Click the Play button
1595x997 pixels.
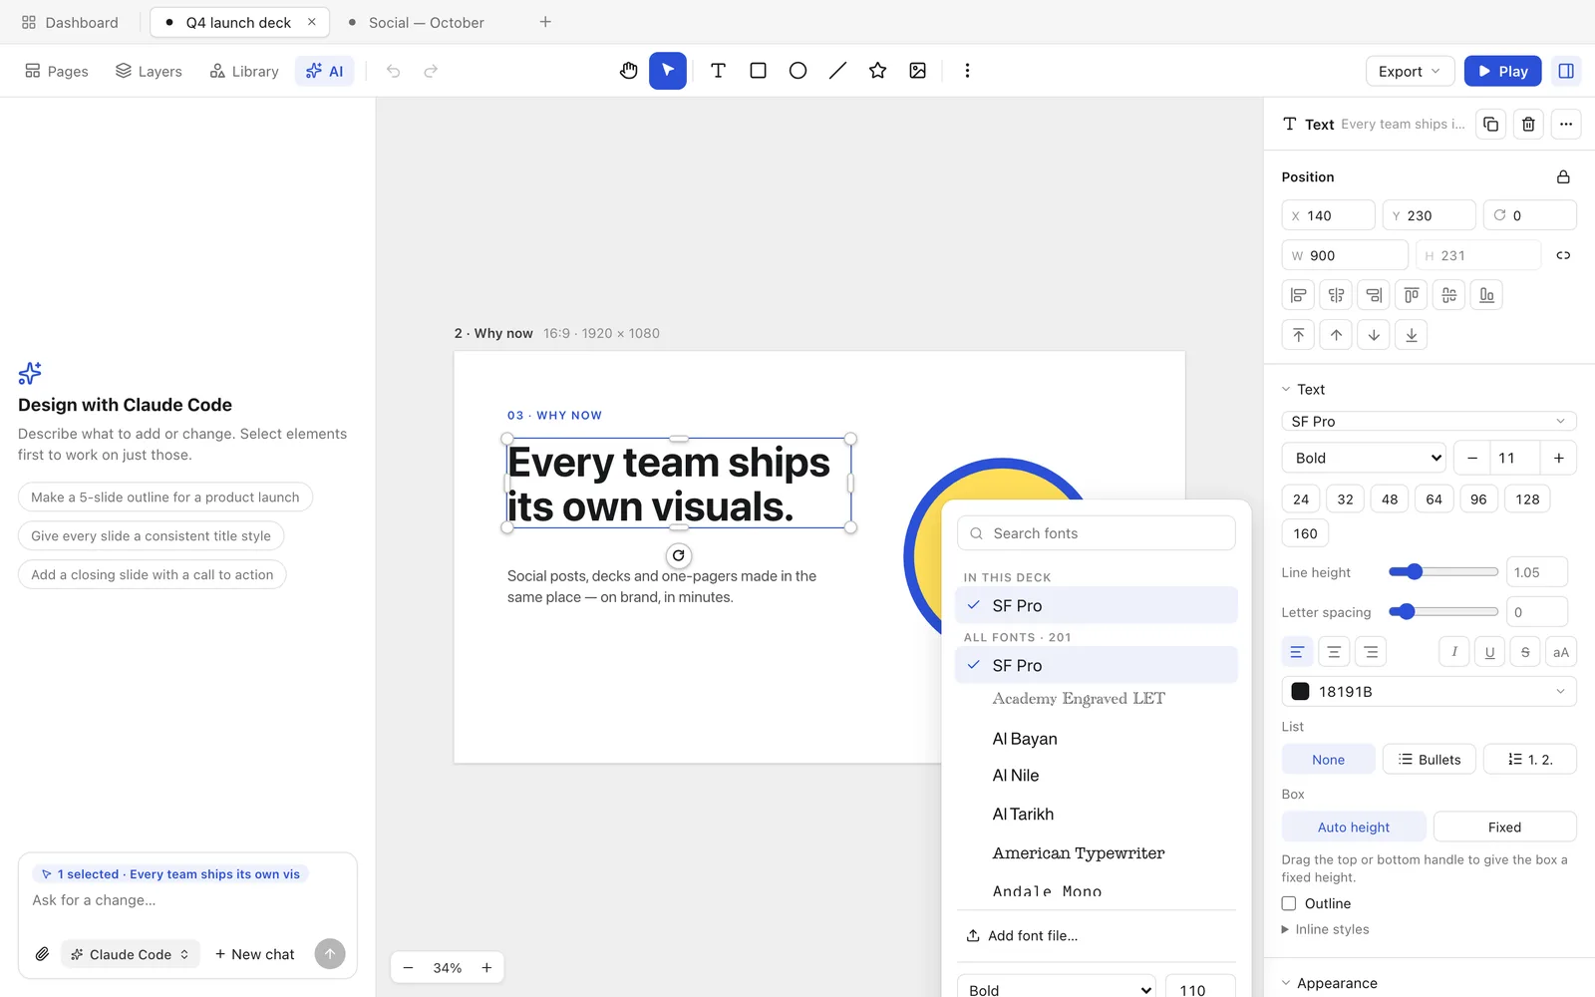(1502, 71)
